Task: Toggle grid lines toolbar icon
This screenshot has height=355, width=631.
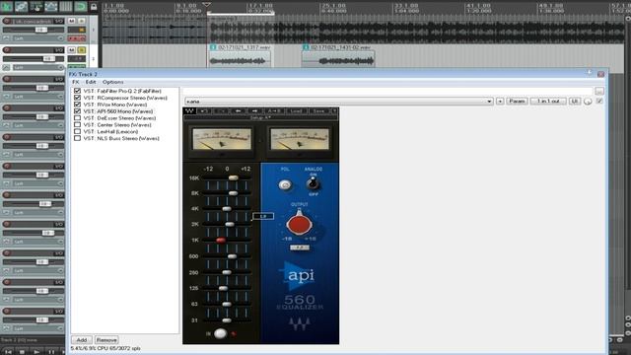Action: tap(66, 7)
